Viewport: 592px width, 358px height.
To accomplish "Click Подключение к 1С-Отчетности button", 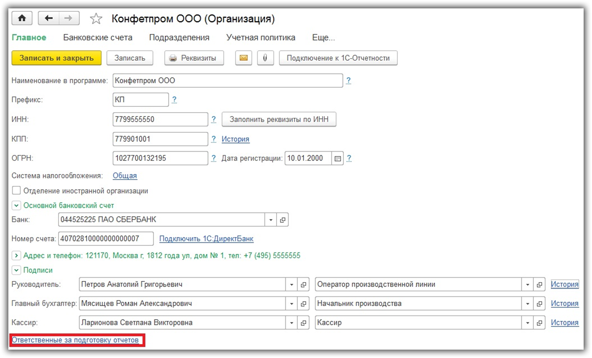I will point(338,58).
